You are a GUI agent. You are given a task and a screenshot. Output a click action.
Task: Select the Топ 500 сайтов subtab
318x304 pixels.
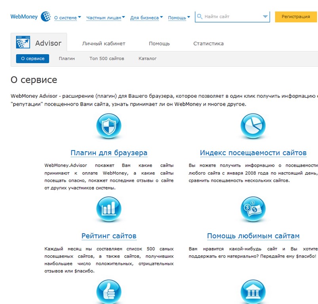click(107, 59)
